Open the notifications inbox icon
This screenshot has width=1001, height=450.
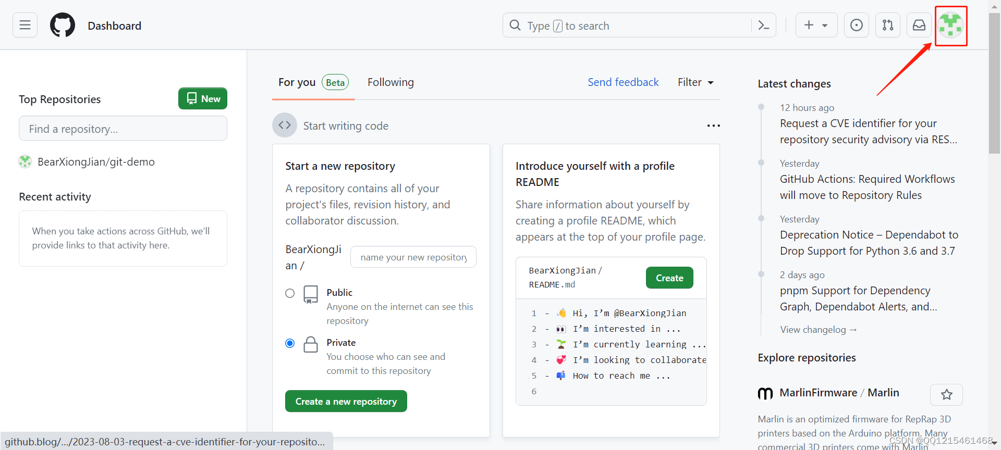(919, 25)
